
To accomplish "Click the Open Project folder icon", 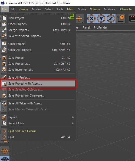I will click(x=4, y=24).
